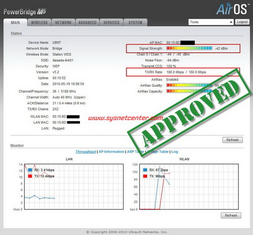This screenshot has width=253, height=235.
Task: Click TX/RX Chains value 2X2
Action: [55, 109]
